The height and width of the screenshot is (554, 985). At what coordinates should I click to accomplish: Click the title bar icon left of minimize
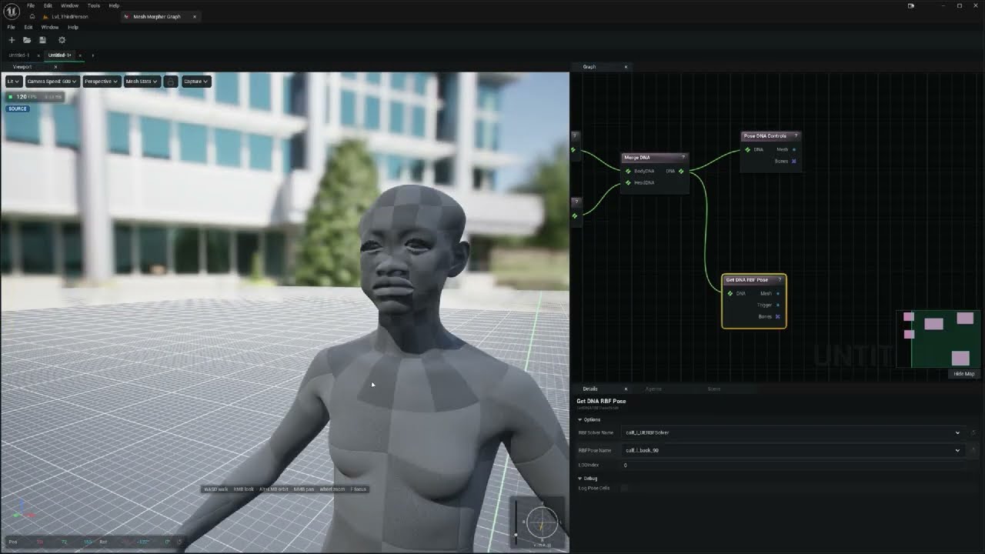(910, 5)
